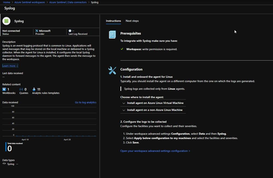Click the Syslog data type icon
The width and height of the screenshot is (273, 178).
[4, 164]
